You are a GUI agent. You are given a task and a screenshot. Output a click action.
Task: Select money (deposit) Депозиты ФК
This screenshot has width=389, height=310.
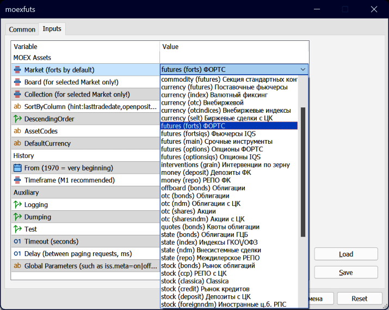[229, 173]
